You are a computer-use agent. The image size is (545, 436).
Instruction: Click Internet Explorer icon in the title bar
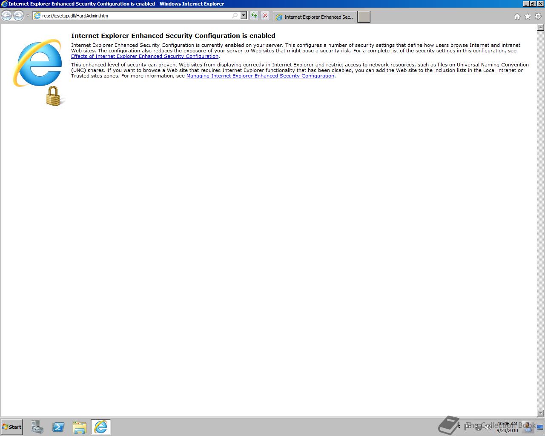pos(4,4)
